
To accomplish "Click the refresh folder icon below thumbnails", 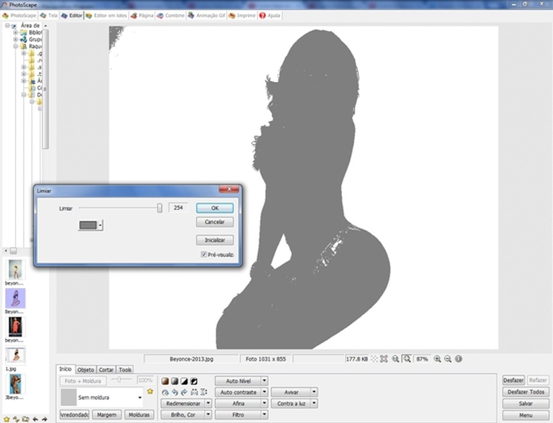I will point(16,419).
